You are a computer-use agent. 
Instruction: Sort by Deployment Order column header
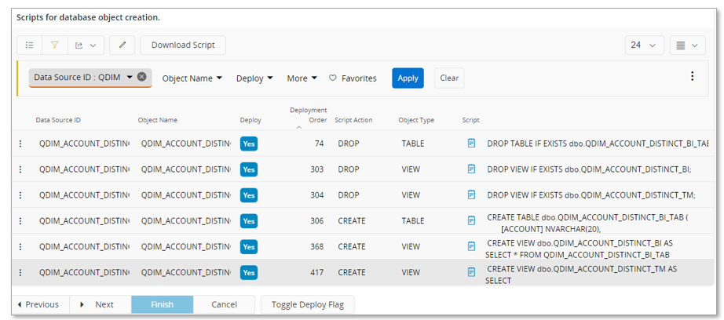[x=308, y=115]
